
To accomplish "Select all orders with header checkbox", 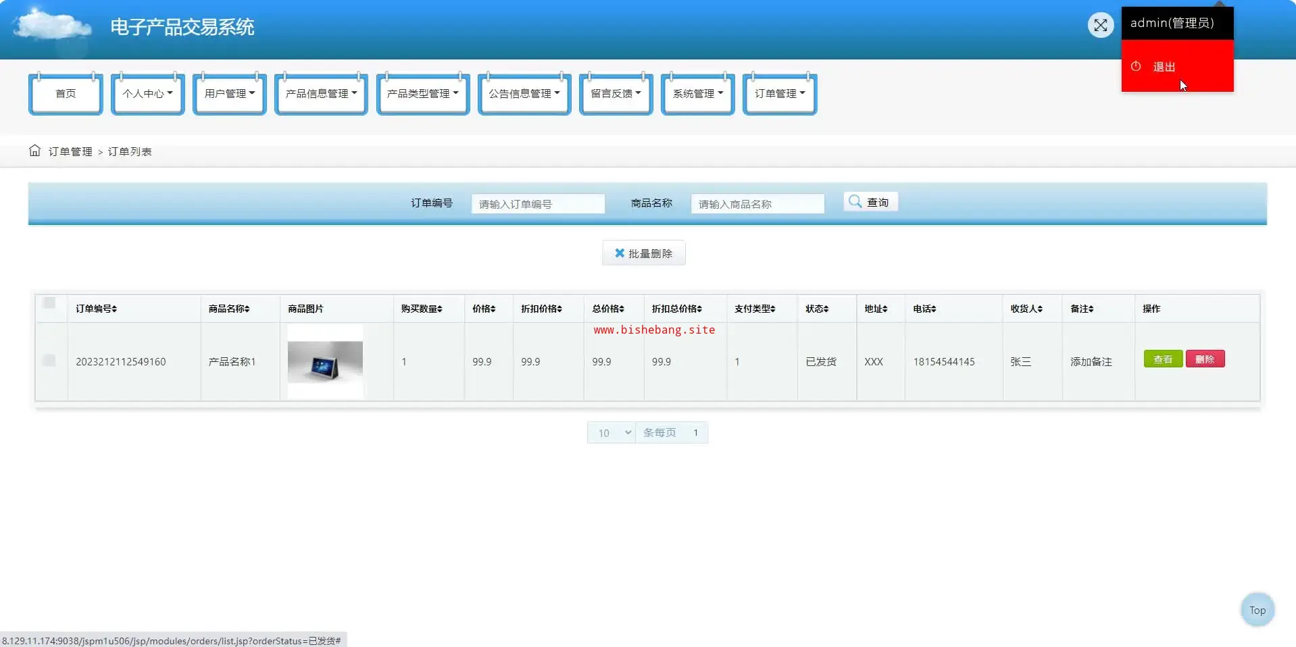I will tap(49, 303).
